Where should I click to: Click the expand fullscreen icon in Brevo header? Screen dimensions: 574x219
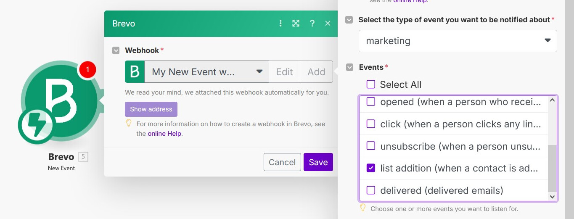pos(296,24)
